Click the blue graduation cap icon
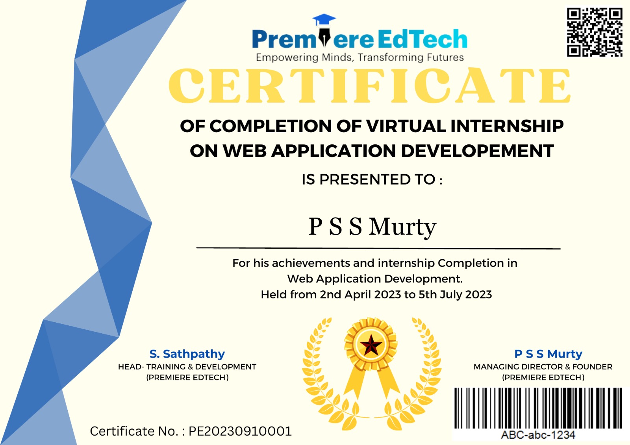Screen dimensions: 630x445 324,20
